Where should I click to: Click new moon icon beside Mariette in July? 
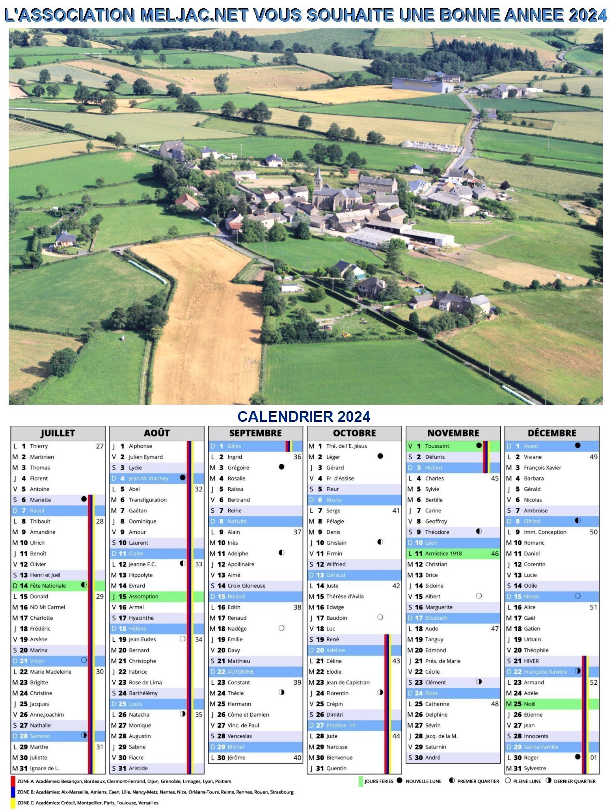[84, 499]
